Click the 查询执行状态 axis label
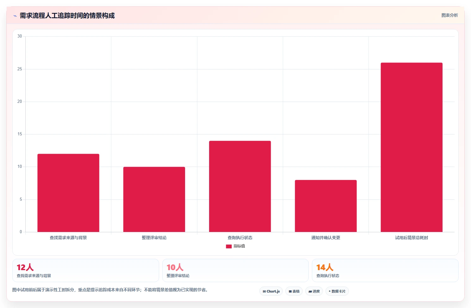Screen dimensions: 471x308 (x=240, y=238)
